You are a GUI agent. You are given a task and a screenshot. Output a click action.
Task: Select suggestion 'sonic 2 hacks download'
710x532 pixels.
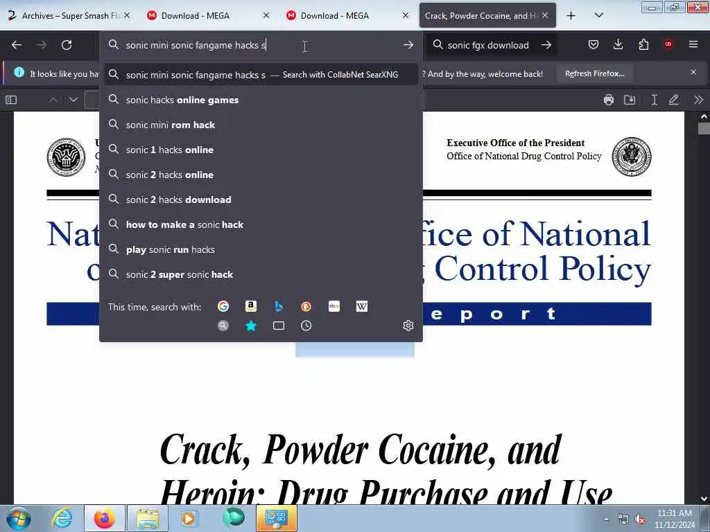tap(261, 199)
